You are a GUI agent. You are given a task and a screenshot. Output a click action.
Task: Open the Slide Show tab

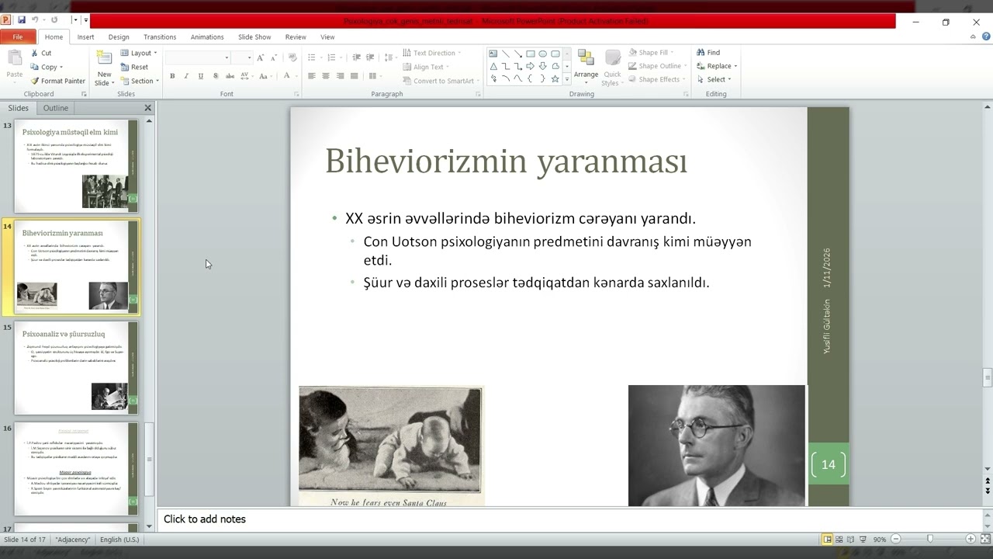pos(254,36)
